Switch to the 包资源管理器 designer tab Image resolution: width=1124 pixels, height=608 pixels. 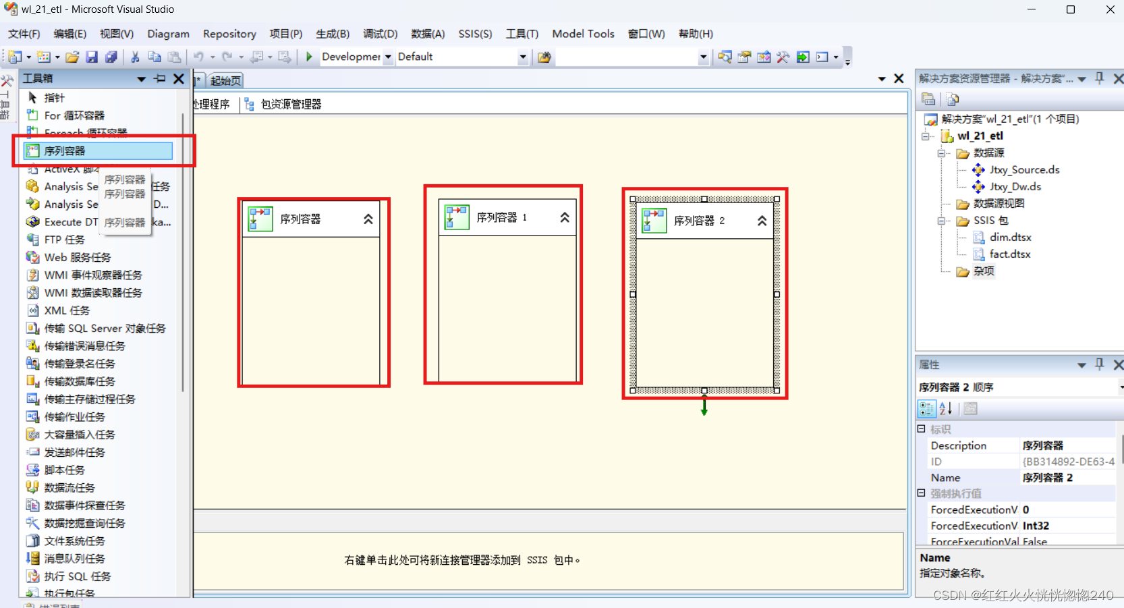(x=283, y=104)
